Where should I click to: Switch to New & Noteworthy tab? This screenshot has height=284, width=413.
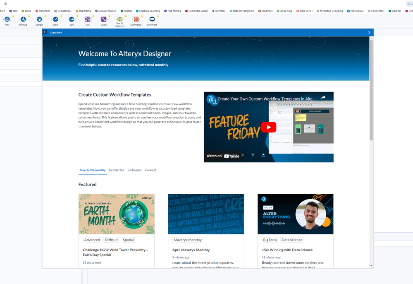(x=93, y=170)
